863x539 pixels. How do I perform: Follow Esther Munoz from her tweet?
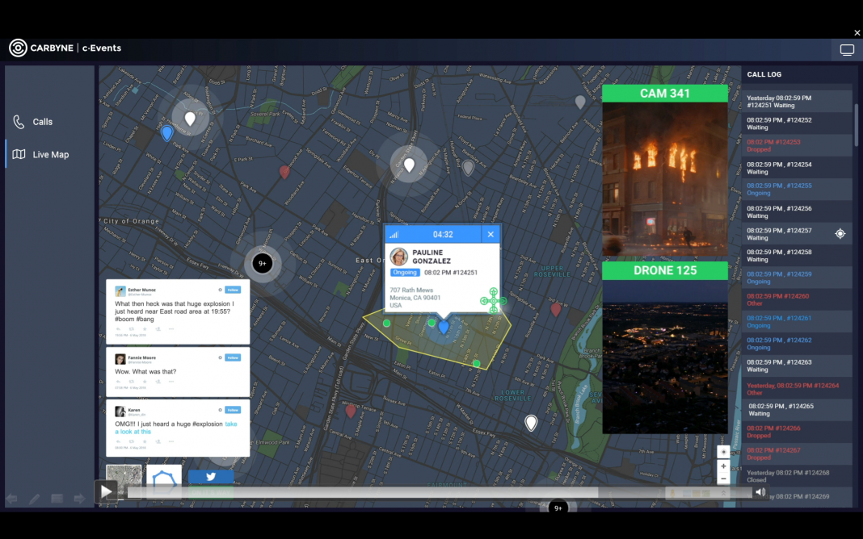[x=233, y=290]
